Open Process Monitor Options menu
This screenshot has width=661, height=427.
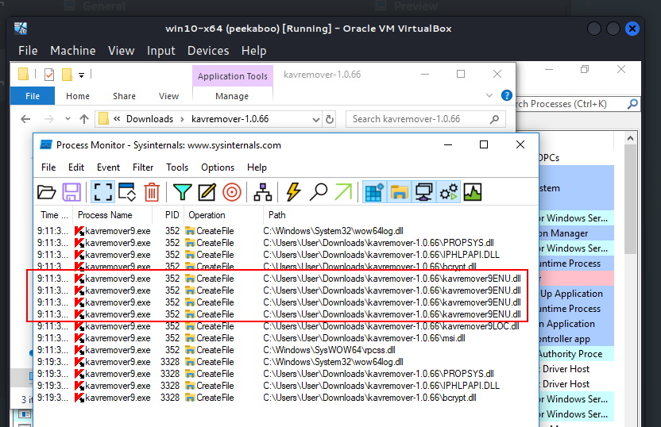(x=218, y=167)
